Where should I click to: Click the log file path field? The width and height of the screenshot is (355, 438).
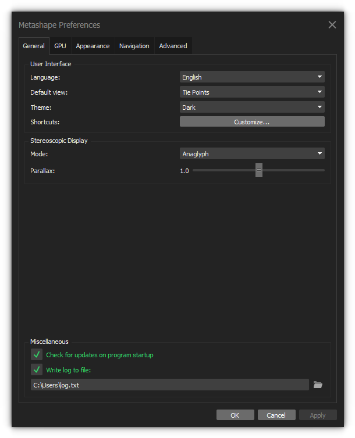pos(170,385)
